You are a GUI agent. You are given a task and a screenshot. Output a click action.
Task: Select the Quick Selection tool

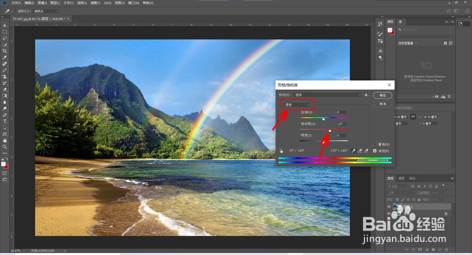click(x=5, y=45)
